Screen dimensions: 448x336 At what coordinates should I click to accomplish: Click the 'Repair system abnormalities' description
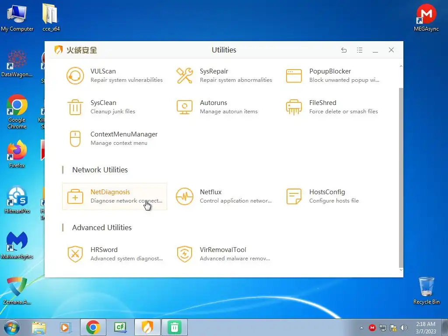click(x=236, y=80)
